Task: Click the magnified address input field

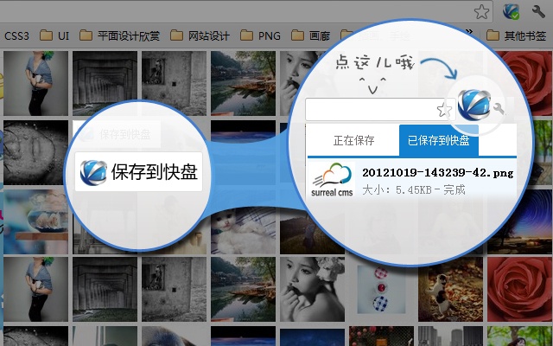Action: coord(380,110)
